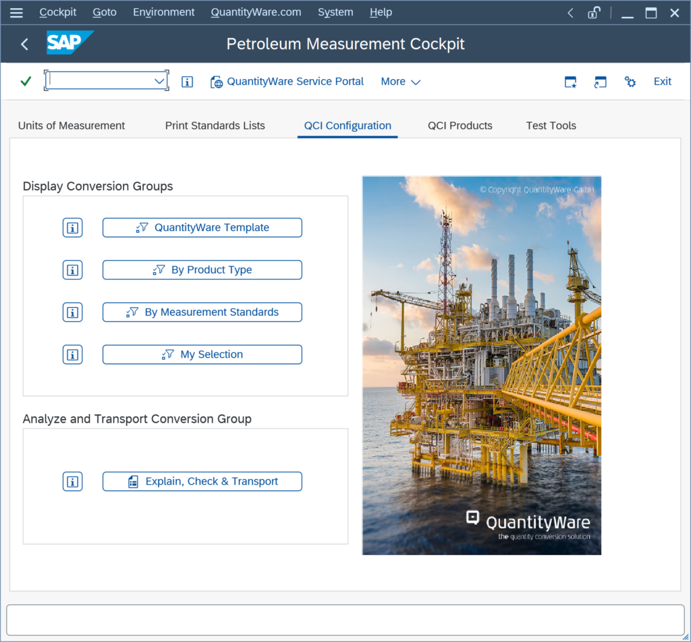Expand the command field dropdown arrow
The width and height of the screenshot is (691, 642).
159,81
